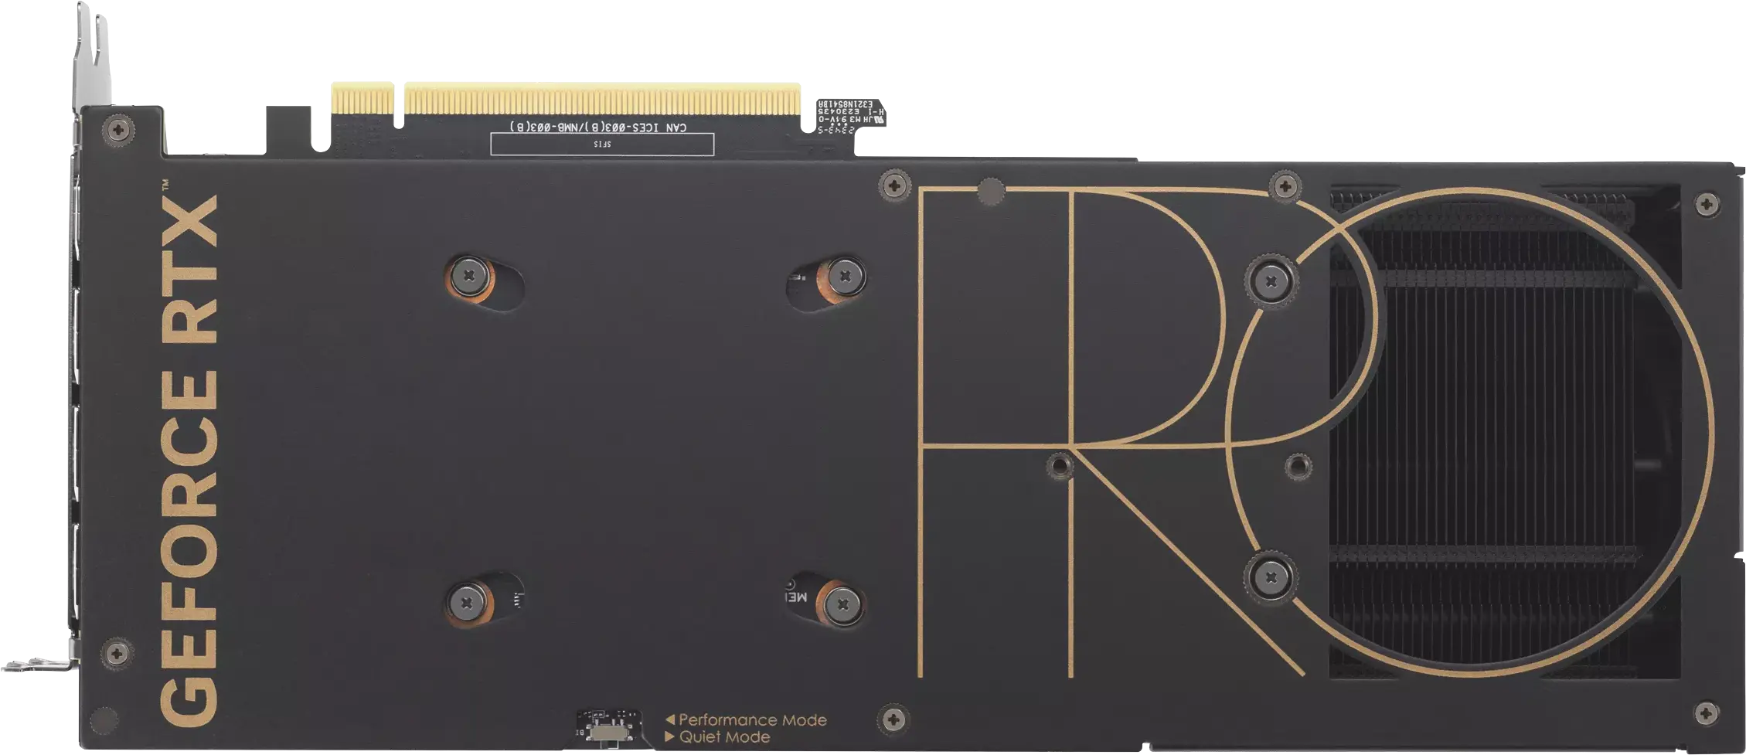Click the arrow beside Quiet Mode
The width and height of the screenshot is (1746, 755).
pos(670,737)
